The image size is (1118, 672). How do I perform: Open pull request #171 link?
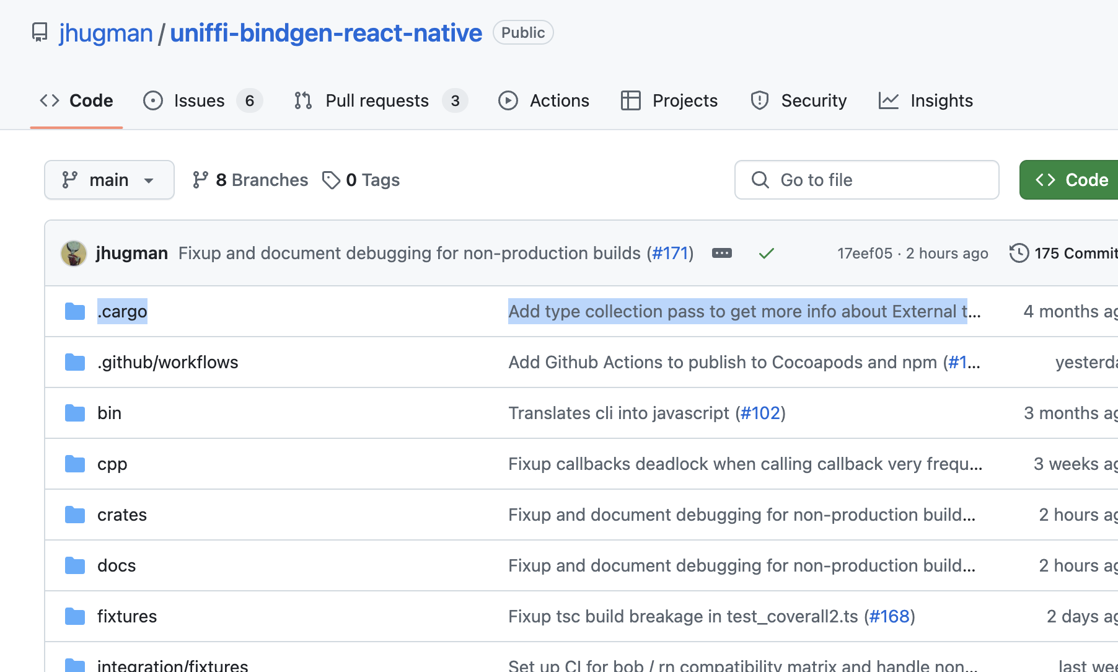point(670,253)
